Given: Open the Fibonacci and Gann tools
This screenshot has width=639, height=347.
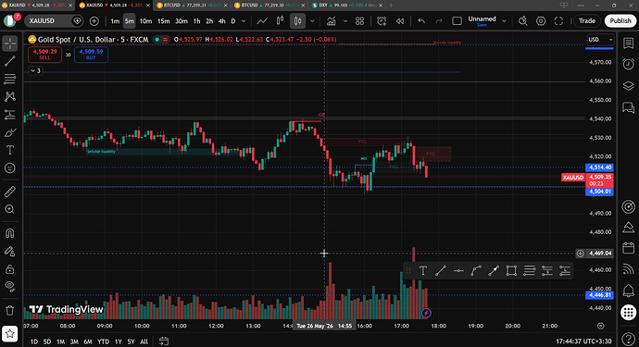Looking at the screenshot, I should pyautogui.click(x=10, y=79).
